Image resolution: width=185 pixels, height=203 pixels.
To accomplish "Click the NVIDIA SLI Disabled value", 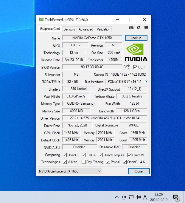I will coord(80,147).
